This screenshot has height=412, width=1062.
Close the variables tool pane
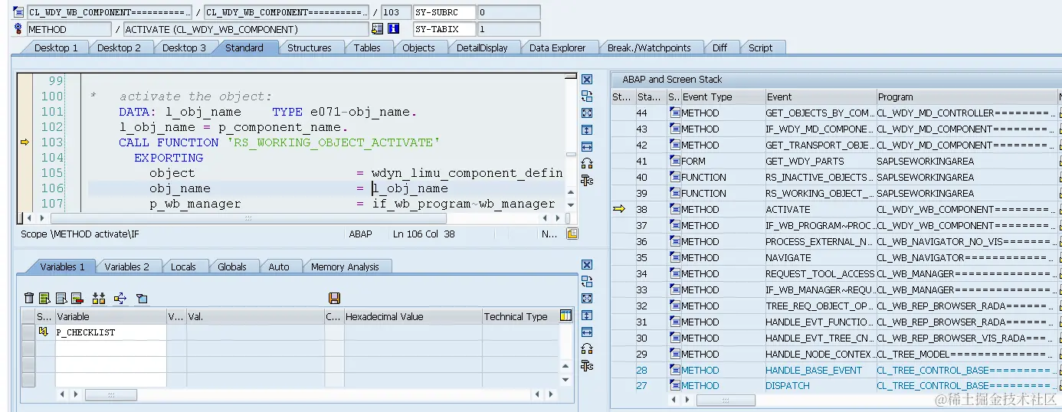coord(587,265)
